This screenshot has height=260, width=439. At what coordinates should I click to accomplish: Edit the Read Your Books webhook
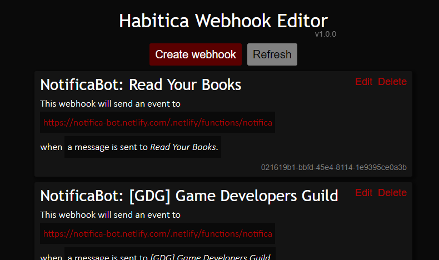click(x=363, y=82)
